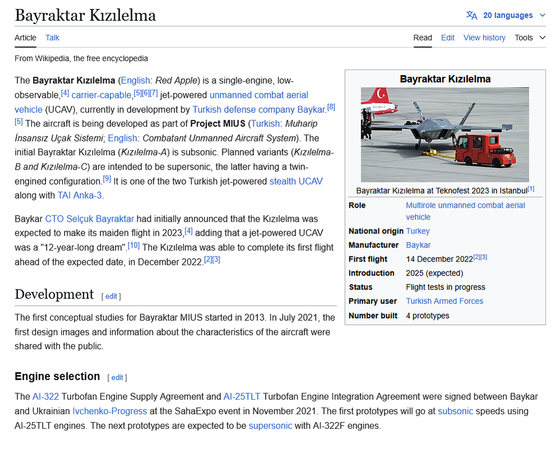560x449 pixels.
Task: Open Multirole unmanned combat aerial vehicle infobox link
Action: (x=465, y=211)
